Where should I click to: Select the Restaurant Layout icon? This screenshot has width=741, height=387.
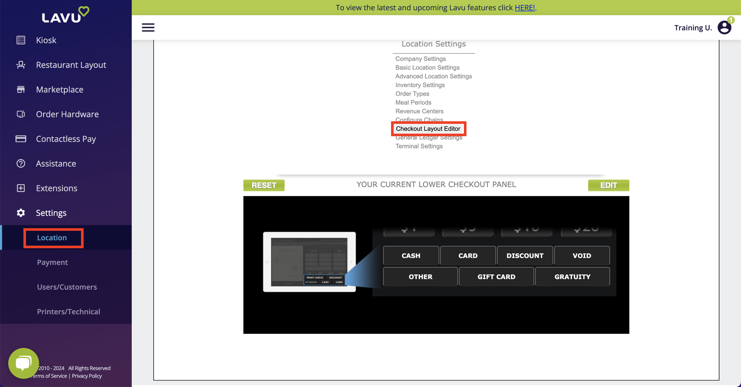[x=20, y=65]
